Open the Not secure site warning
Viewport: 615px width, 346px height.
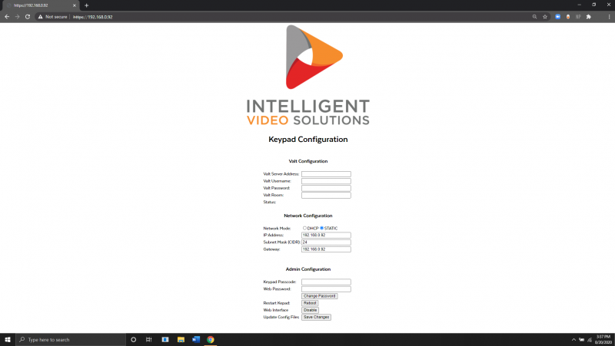[52, 17]
